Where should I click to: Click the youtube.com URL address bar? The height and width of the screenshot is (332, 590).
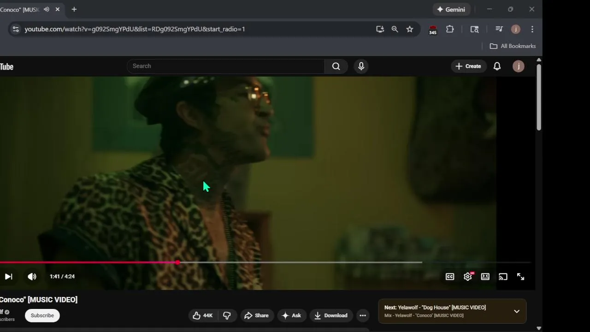pyautogui.click(x=135, y=29)
